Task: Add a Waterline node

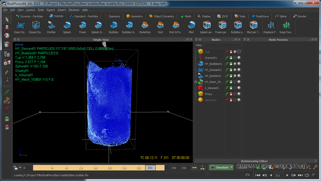Action: pyautogui.click(x=145, y=27)
